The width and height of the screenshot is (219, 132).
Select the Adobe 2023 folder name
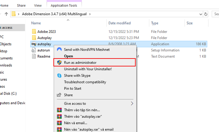pos(46,32)
